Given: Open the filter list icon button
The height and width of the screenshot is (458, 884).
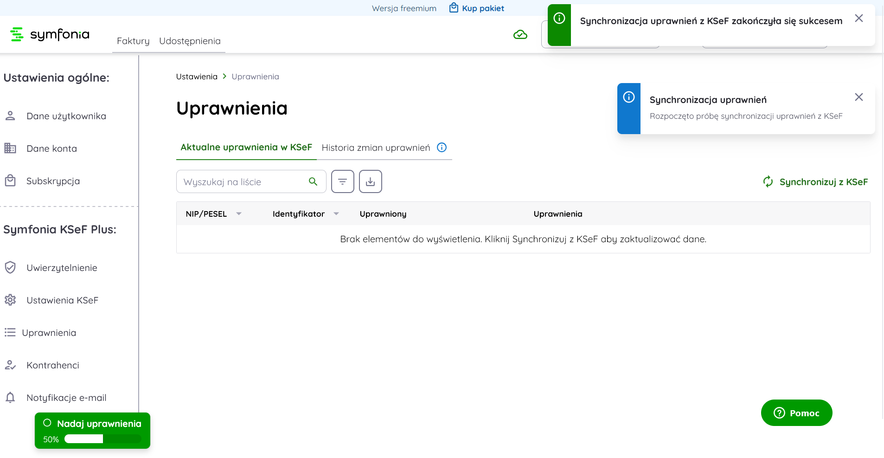Looking at the screenshot, I should pyautogui.click(x=342, y=181).
